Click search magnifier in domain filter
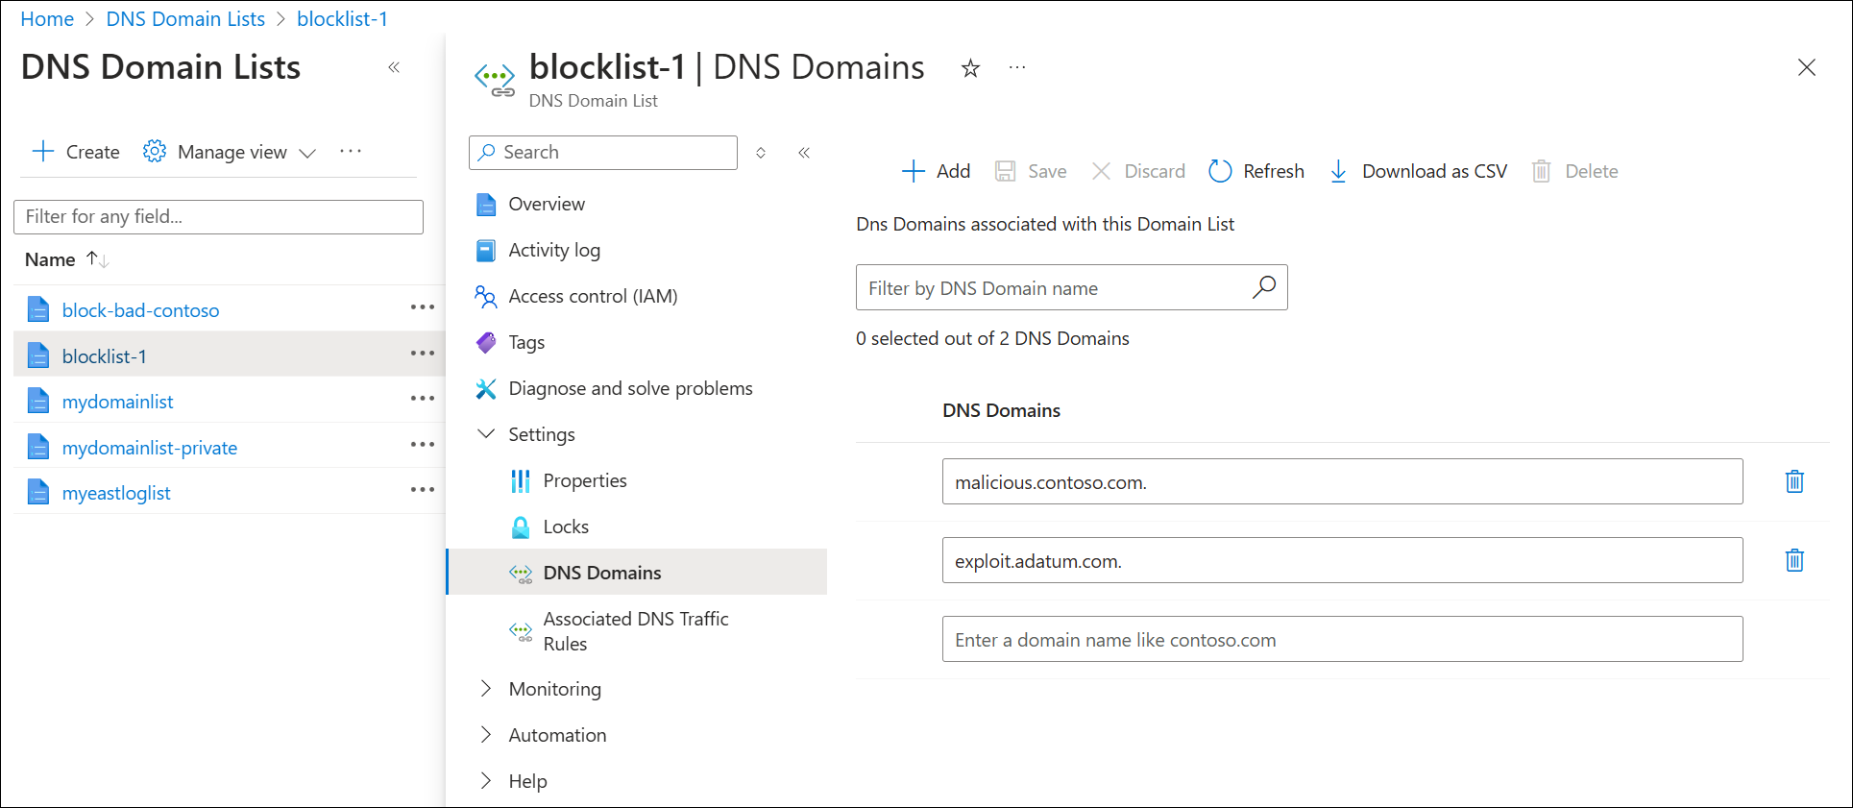 [1264, 287]
